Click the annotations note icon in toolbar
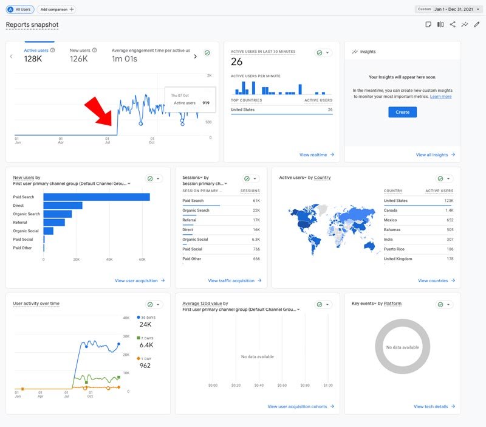Screen dimensions: 486x427 pos(428,24)
